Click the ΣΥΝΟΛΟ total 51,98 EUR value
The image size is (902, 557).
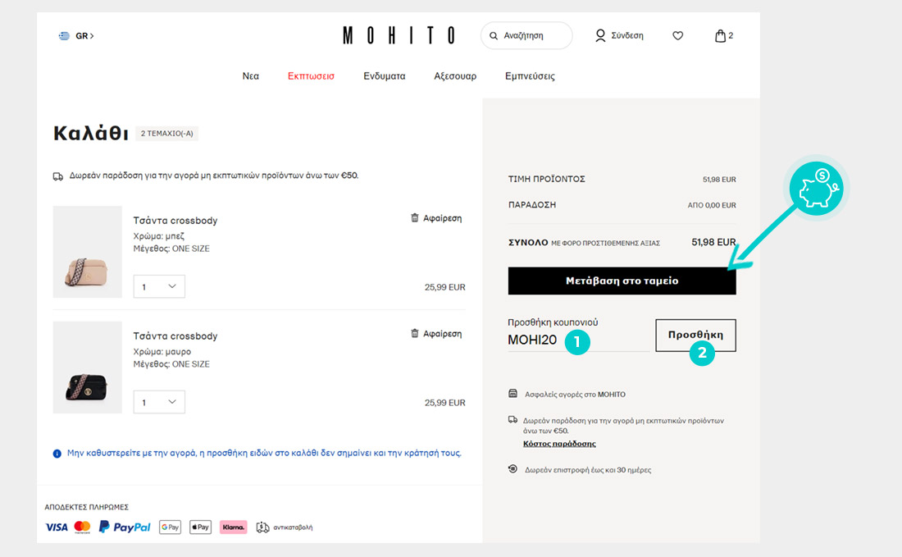[x=713, y=242]
